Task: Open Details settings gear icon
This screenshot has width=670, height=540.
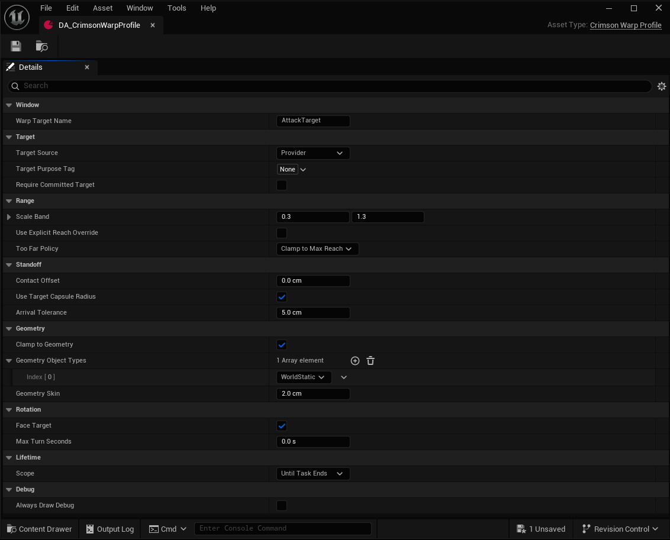Action: 662,86
